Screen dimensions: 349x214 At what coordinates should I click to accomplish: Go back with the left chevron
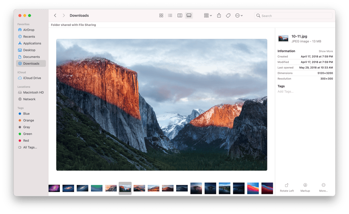pos(55,15)
